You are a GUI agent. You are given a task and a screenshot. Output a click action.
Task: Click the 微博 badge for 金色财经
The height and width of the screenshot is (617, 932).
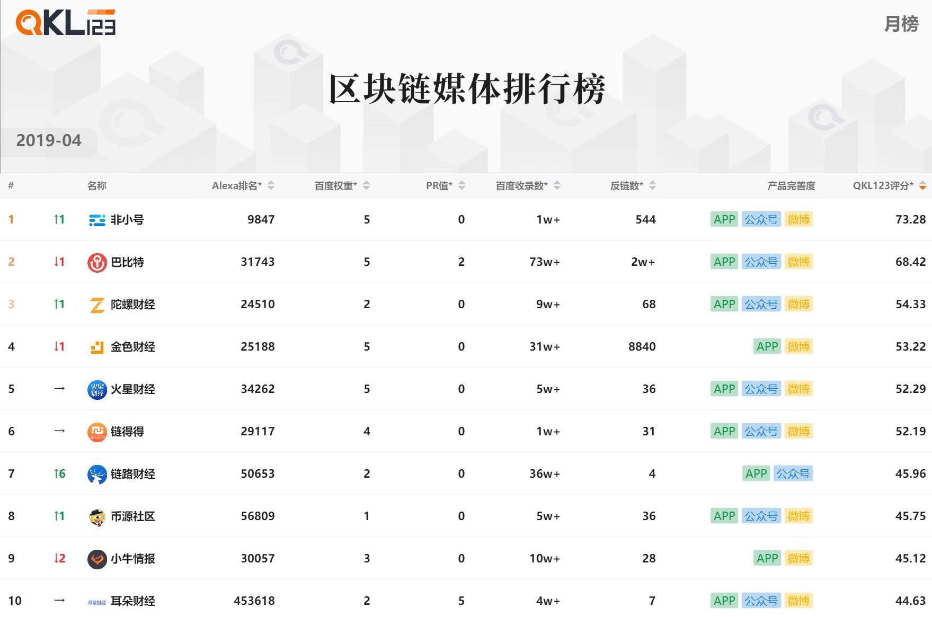click(798, 346)
